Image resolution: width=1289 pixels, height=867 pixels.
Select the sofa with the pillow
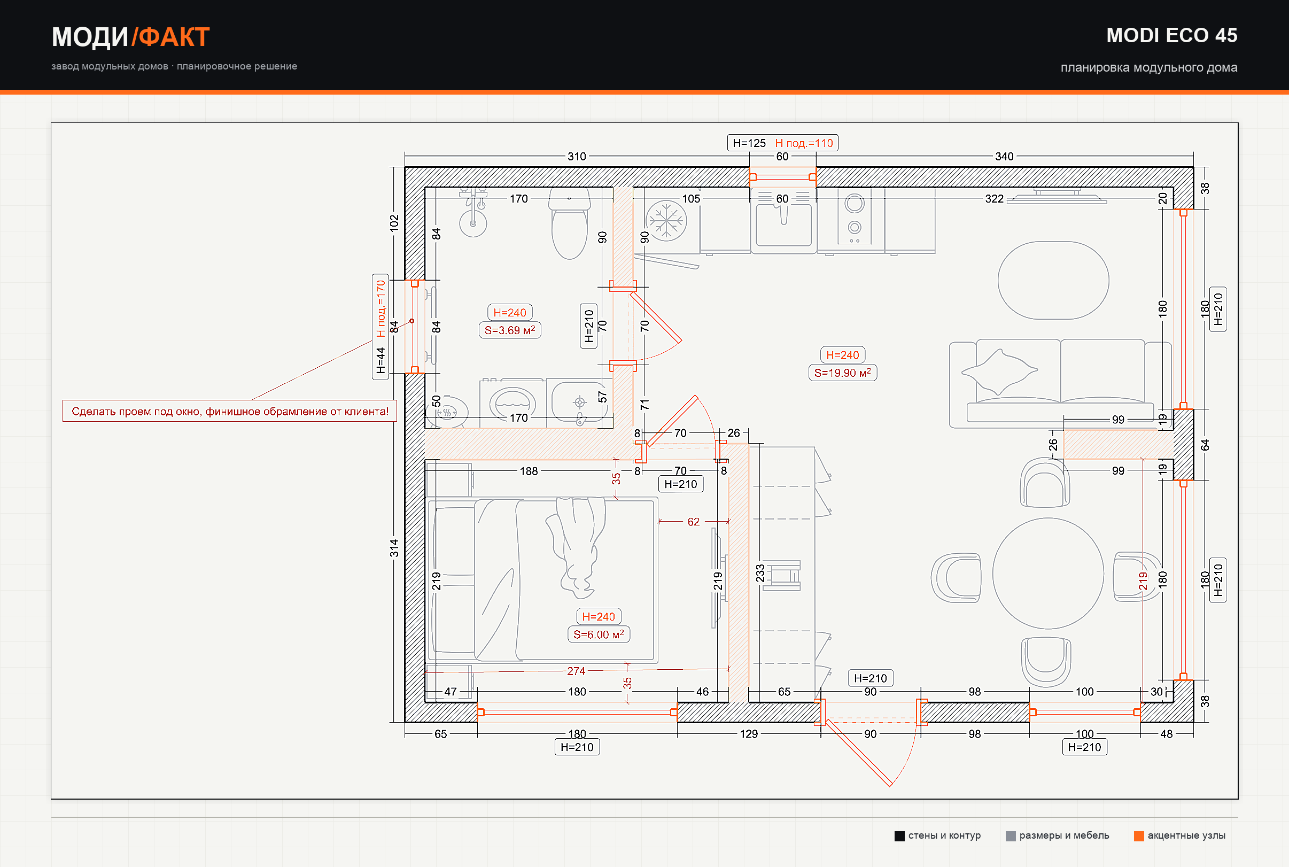[x=1060, y=383]
